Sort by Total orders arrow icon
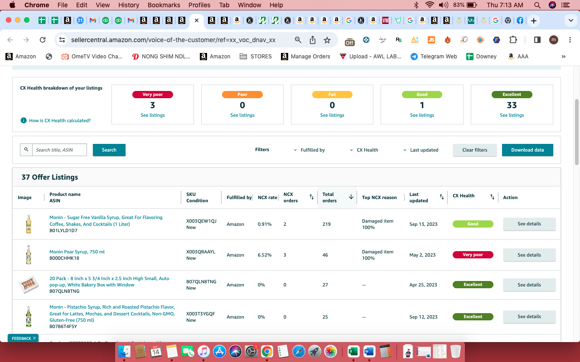The height and width of the screenshot is (362, 580). click(351, 197)
